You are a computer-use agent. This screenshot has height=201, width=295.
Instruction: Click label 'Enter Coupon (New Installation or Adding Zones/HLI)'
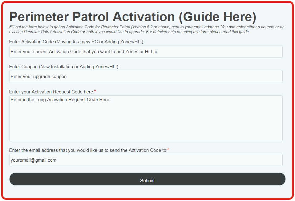pyautogui.click(x=64, y=67)
